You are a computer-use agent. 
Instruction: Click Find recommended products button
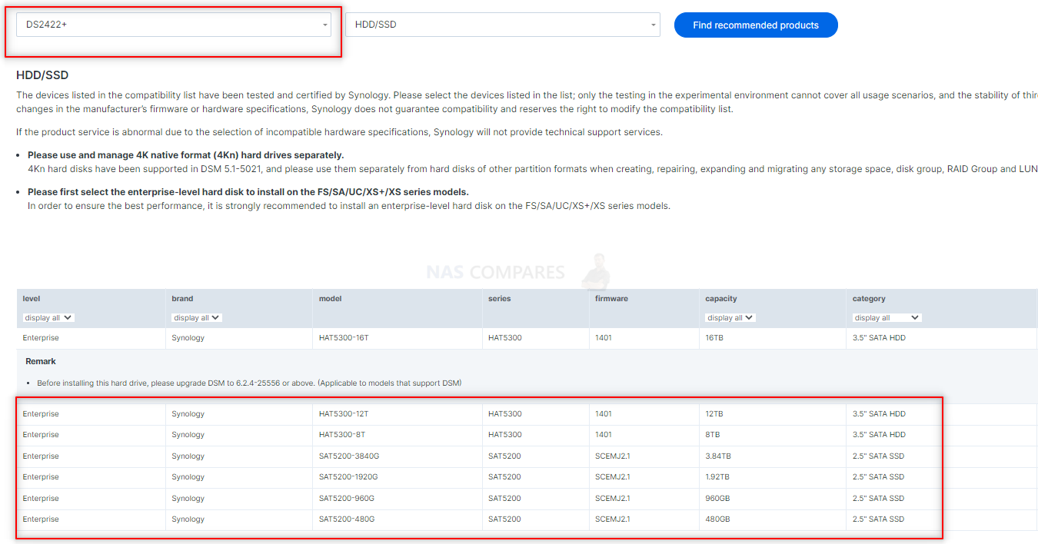pyautogui.click(x=756, y=25)
